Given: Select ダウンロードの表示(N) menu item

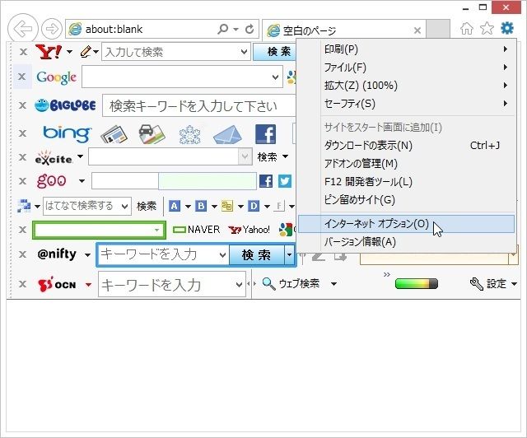Looking at the screenshot, I should 406,146.
